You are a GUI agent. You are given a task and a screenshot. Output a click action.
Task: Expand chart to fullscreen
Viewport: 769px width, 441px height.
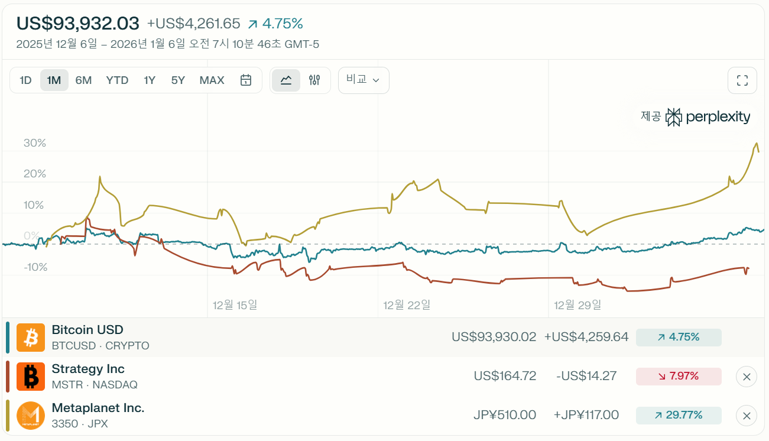pyautogui.click(x=742, y=80)
